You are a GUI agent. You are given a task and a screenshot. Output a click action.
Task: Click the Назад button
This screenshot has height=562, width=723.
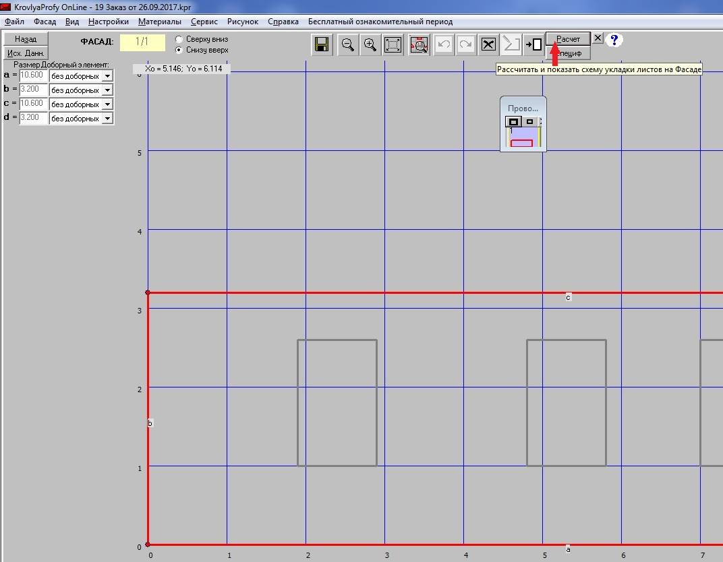[x=26, y=39]
